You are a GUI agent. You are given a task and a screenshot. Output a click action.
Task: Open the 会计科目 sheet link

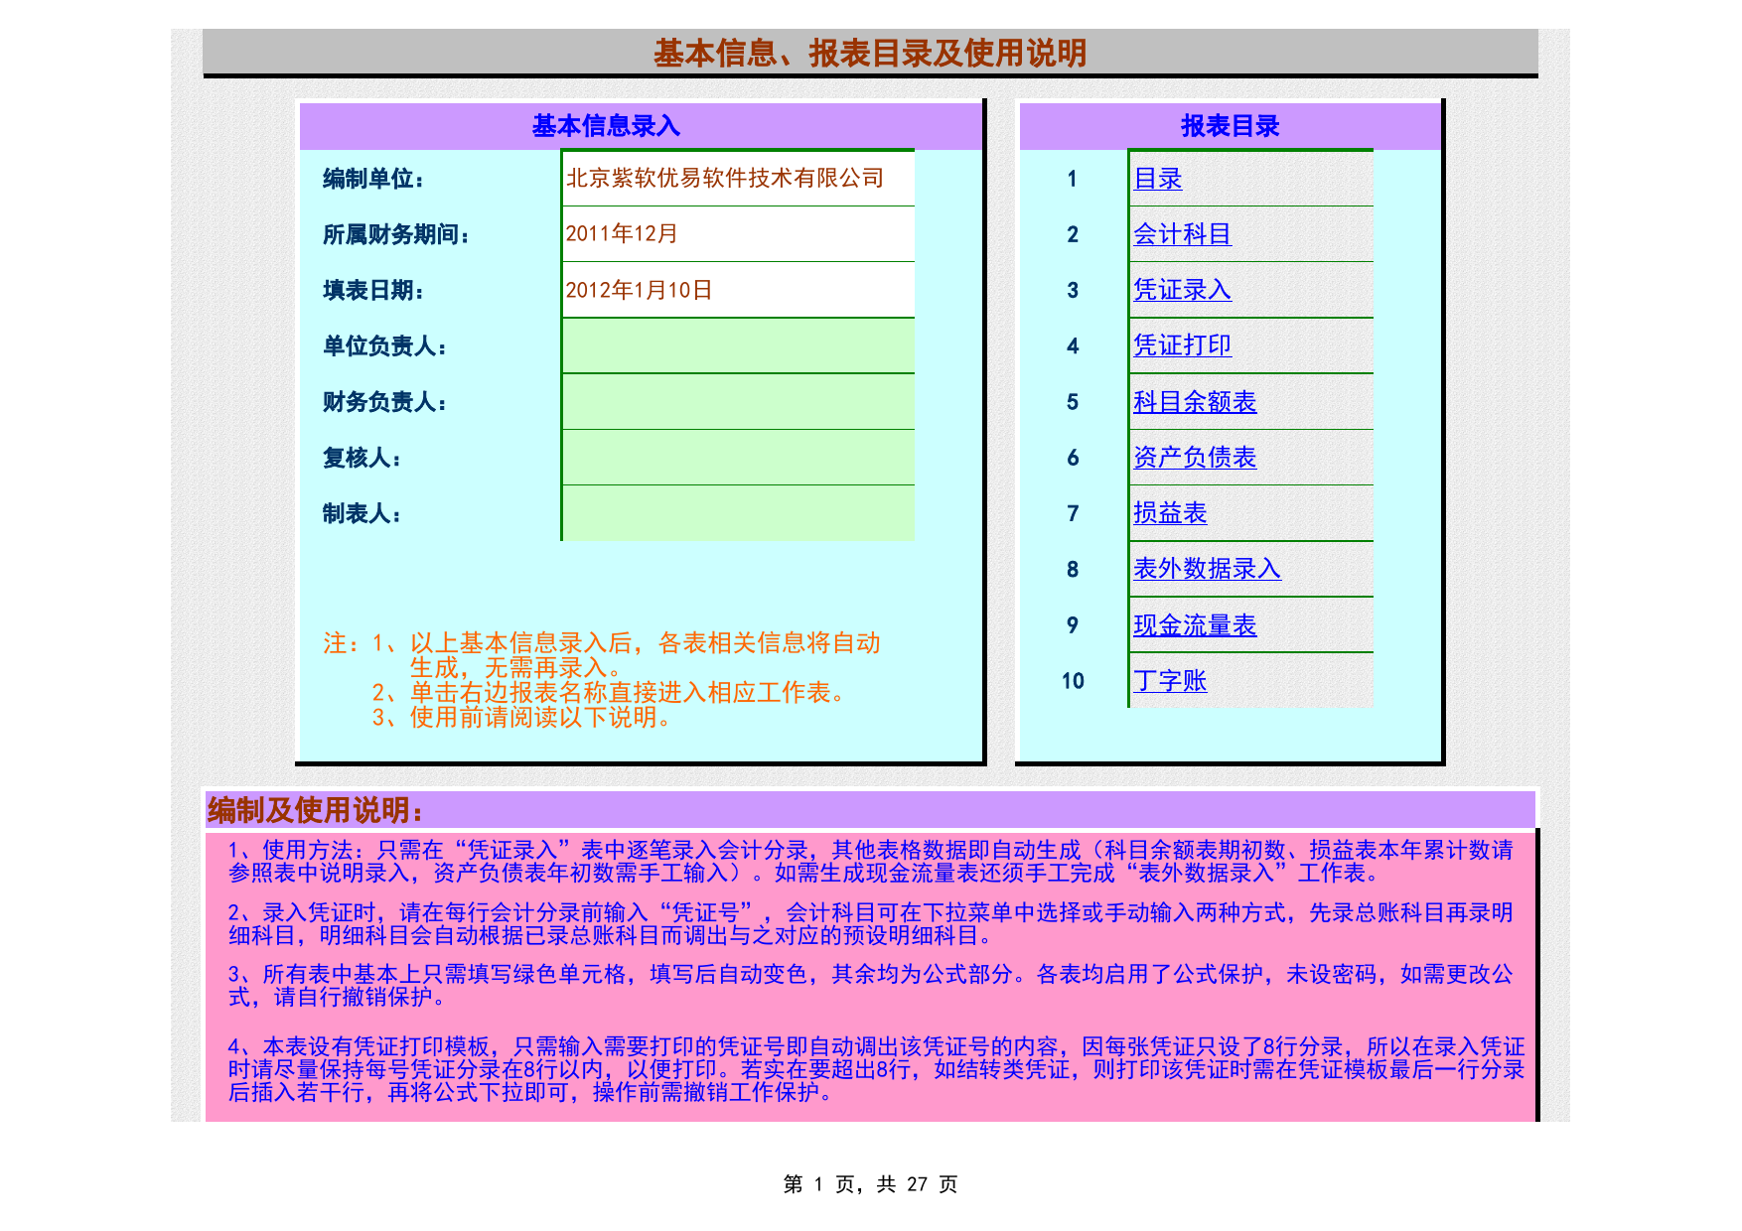[x=1183, y=234]
